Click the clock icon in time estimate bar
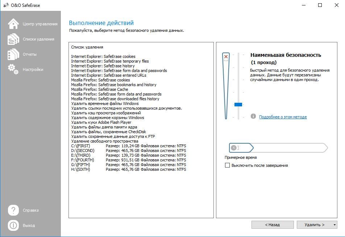 point(234,148)
